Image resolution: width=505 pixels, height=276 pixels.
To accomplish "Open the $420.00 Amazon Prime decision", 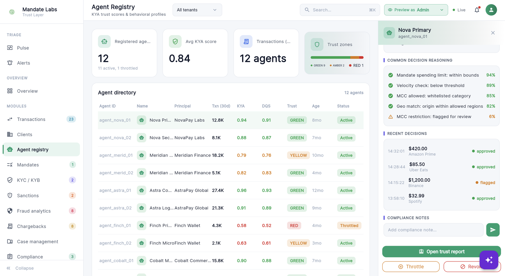I will 441,151.
